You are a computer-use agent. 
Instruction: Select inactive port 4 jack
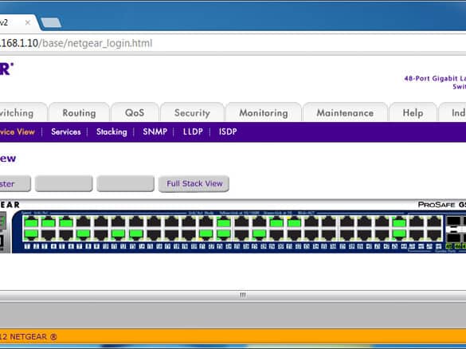[x=49, y=234]
